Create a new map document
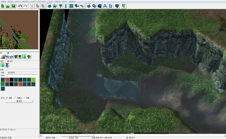This screenshot has height=139, width=226. (x=3, y=6)
